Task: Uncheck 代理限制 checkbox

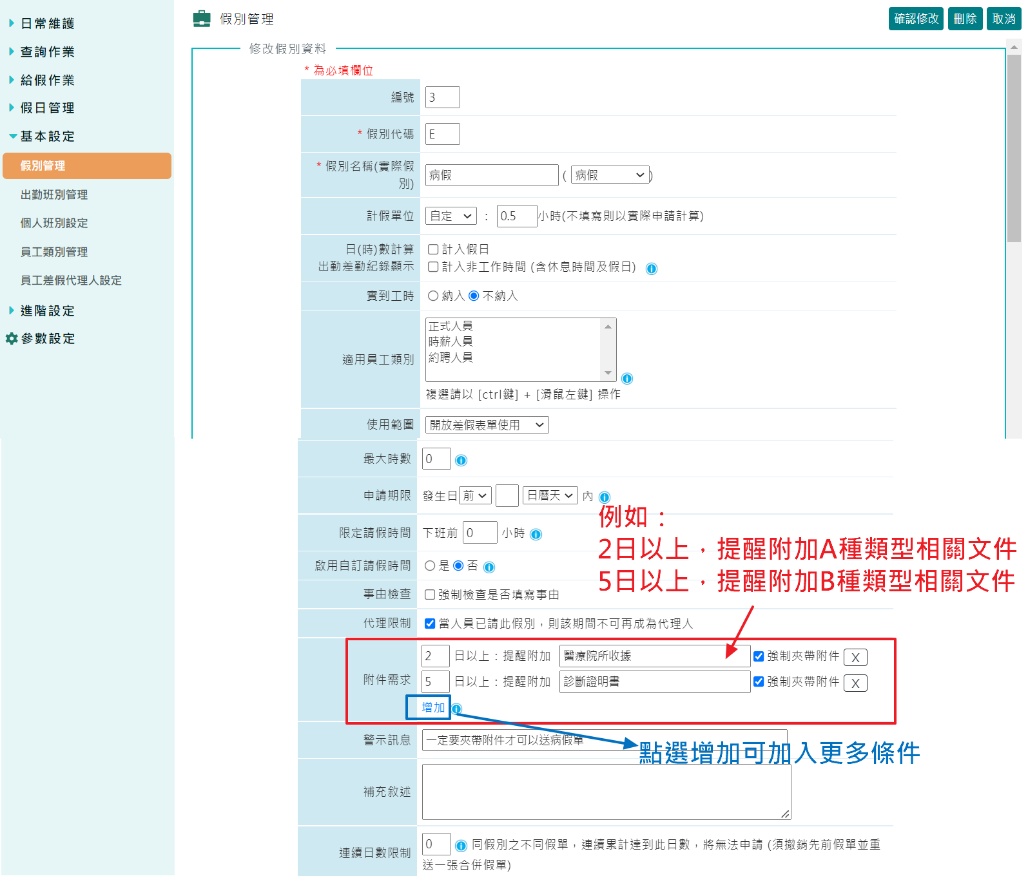Action: [x=430, y=624]
